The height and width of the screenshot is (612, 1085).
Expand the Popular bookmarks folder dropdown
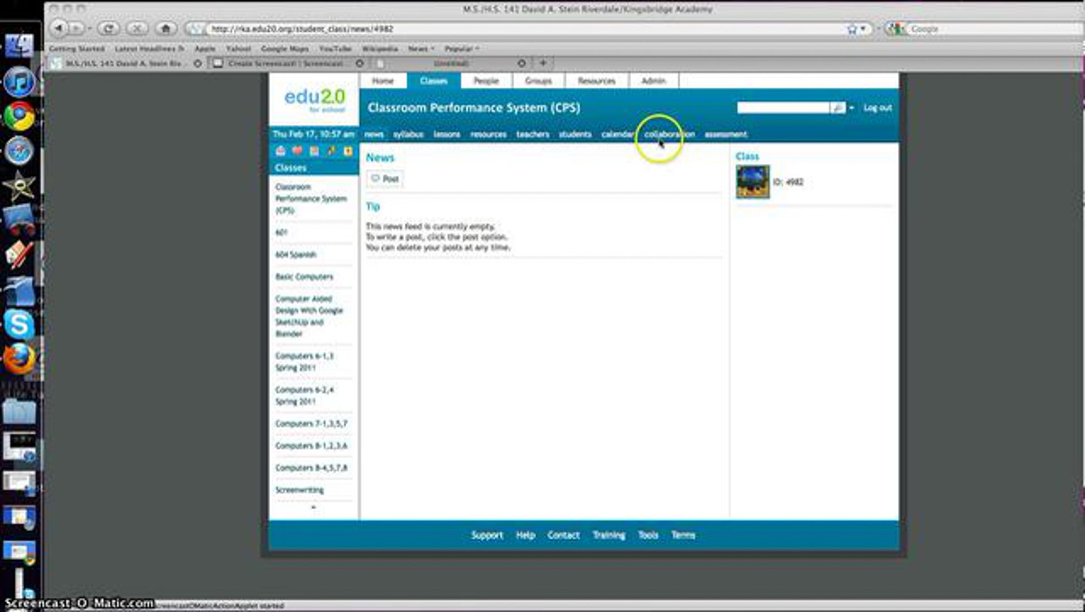(x=462, y=48)
